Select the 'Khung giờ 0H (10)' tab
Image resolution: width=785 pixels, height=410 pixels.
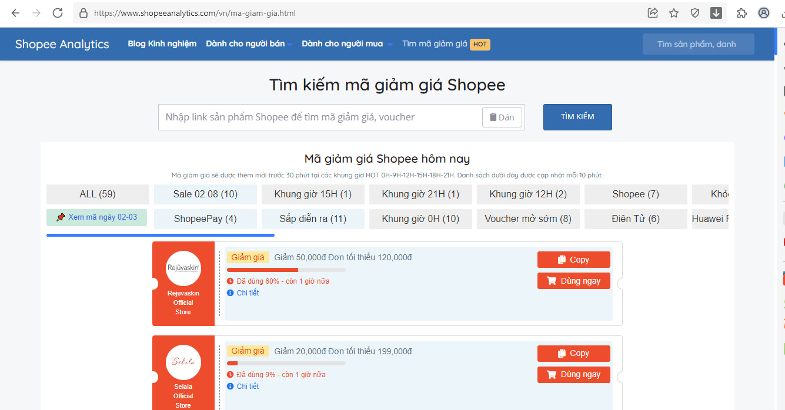pyautogui.click(x=420, y=219)
